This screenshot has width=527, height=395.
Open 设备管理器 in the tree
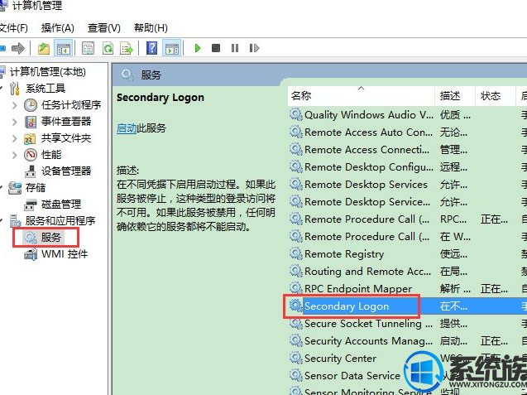(x=66, y=171)
